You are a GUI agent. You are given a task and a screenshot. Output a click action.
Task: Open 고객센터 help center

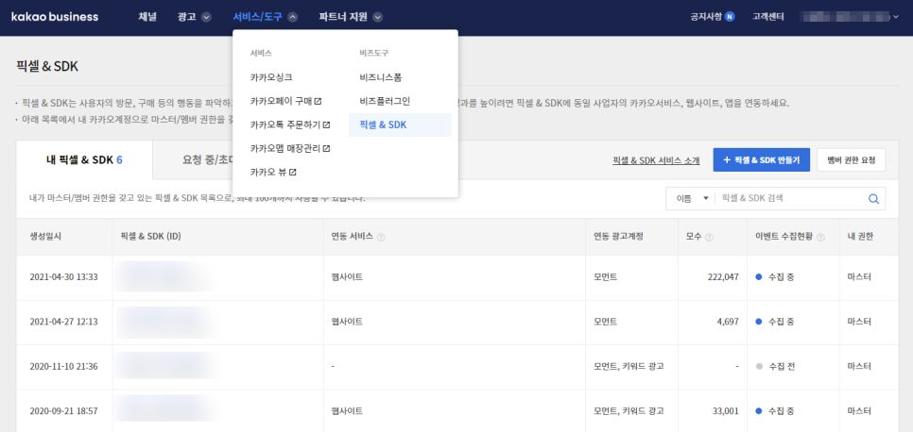pos(768,17)
